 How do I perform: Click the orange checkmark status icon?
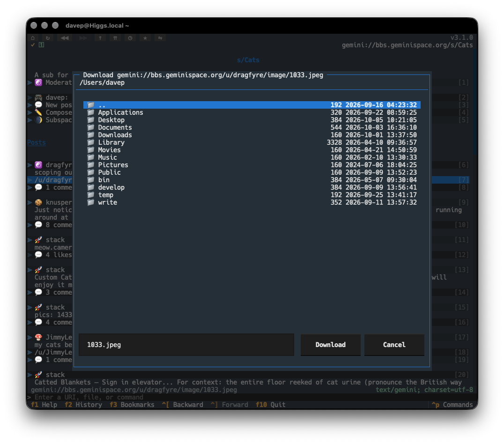pyautogui.click(x=33, y=45)
